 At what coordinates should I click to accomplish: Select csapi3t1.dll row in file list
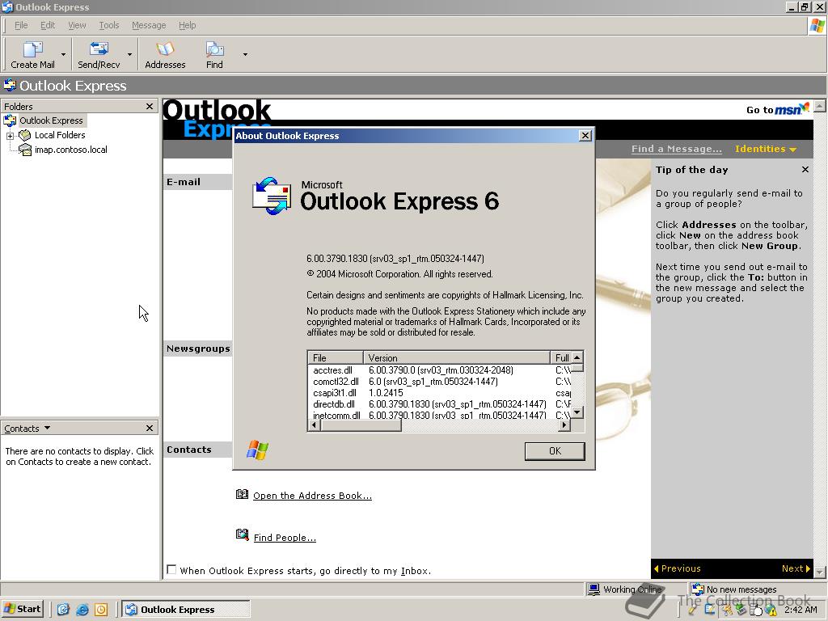[x=439, y=393]
